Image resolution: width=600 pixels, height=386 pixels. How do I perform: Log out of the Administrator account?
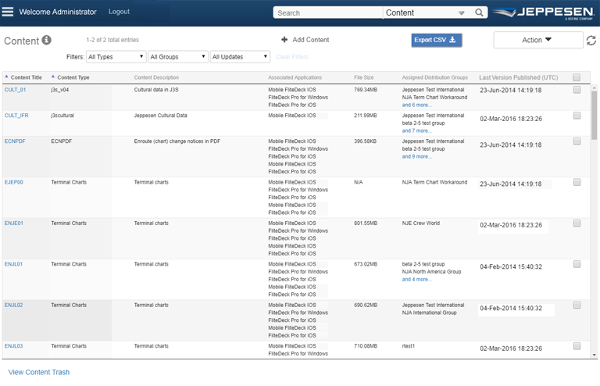pyautogui.click(x=119, y=12)
